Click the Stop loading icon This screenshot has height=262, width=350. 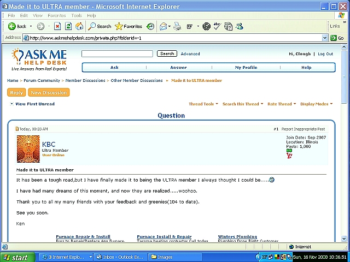57,26
